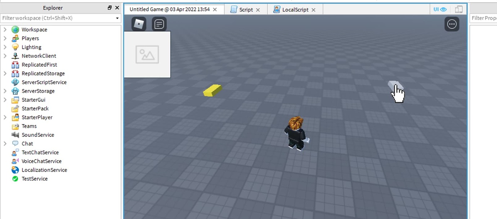The image size is (497, 219).
Task: Click the Filter Properties input field
Action: pos(486,18)
